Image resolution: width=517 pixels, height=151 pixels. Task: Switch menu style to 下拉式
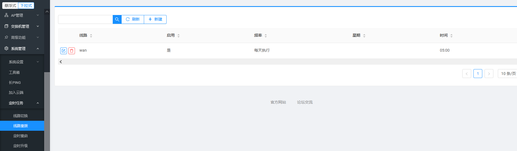(x=26, y=6)
